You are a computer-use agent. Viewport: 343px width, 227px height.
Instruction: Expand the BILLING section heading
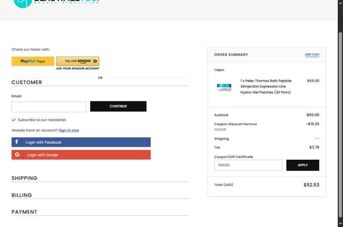tap(21, 195)
